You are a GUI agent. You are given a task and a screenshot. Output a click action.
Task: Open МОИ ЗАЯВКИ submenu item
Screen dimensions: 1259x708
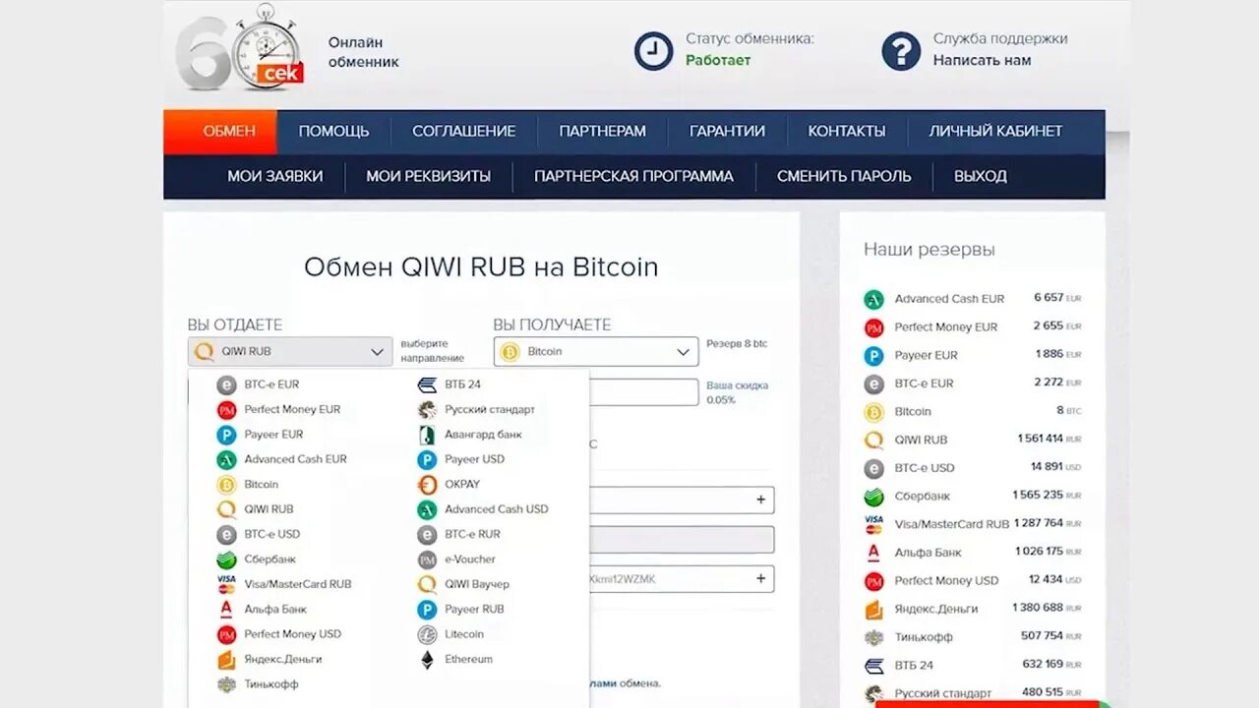275,176
